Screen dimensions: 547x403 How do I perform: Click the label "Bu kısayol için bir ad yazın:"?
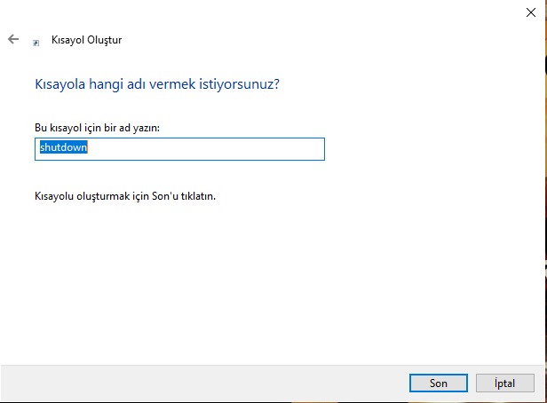tap(97, 128)
